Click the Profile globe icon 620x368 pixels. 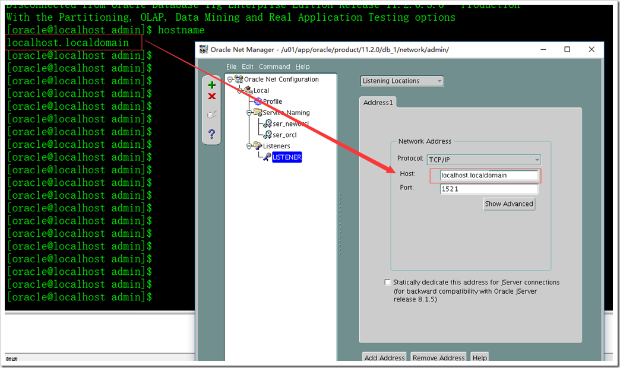[258, 101]
